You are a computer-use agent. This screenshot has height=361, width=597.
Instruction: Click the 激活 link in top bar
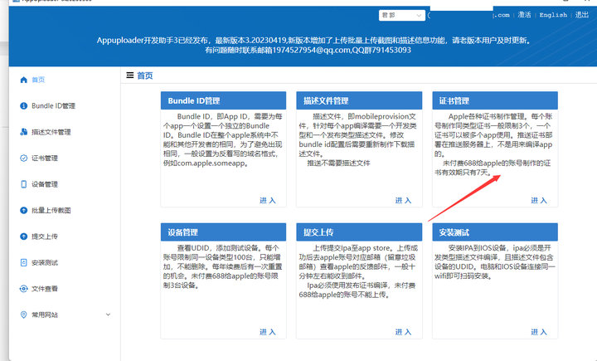coord(524,15)
